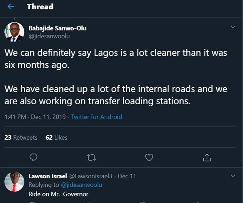Click the Lawson Israel display name
This screenshot has width=243, height=203.
pos(45,176)
